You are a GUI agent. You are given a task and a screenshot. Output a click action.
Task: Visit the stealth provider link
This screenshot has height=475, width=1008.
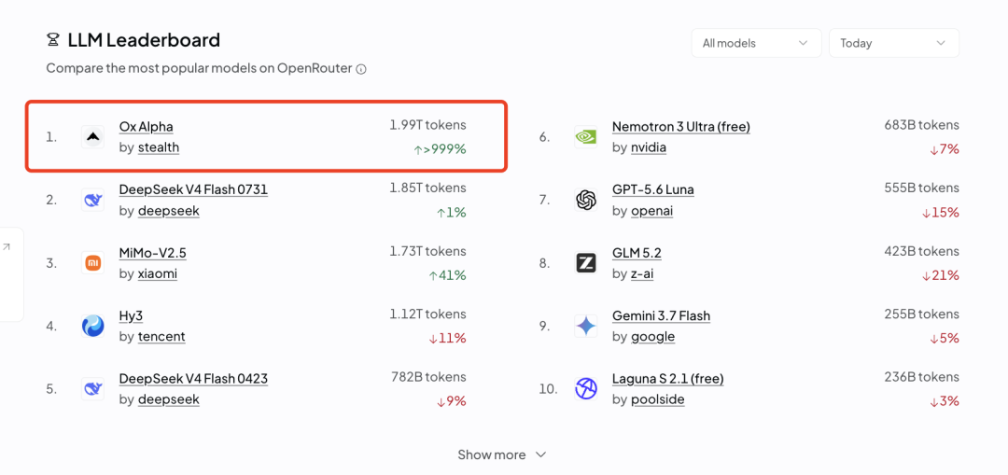coord(158,147)
